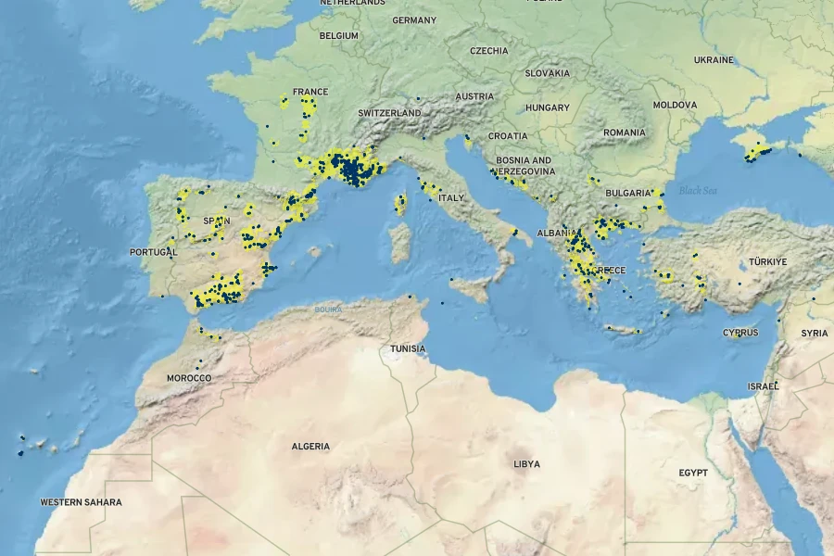The image size is (834, 556).
Task: Click the WESTERN SAHARA label
Action: 81,502
